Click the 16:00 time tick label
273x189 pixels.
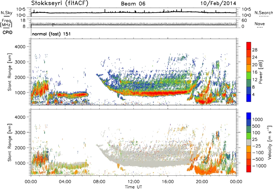click(168, 182)
